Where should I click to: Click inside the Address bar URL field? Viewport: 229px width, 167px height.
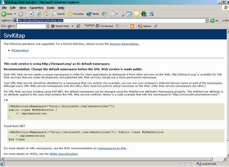click(x=108, y=20)
